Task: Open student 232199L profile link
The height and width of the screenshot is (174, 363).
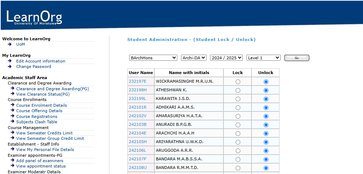Action: 137,99
